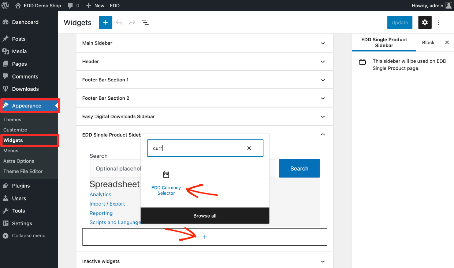Clear the block search with the X
Viewport: 454px width, 268px height.
(249, 148)
